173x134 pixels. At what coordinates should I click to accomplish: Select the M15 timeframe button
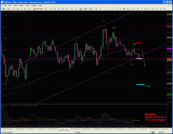pos(141,9)
